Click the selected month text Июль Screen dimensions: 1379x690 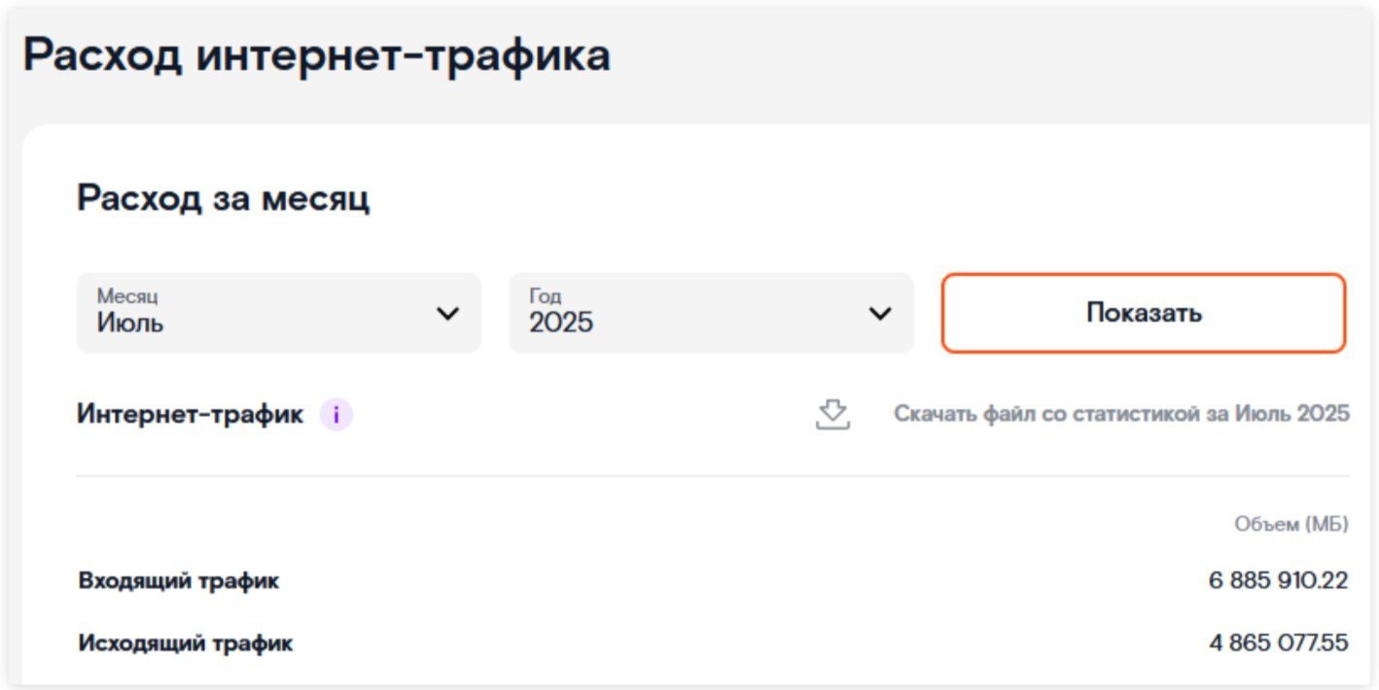130,323
